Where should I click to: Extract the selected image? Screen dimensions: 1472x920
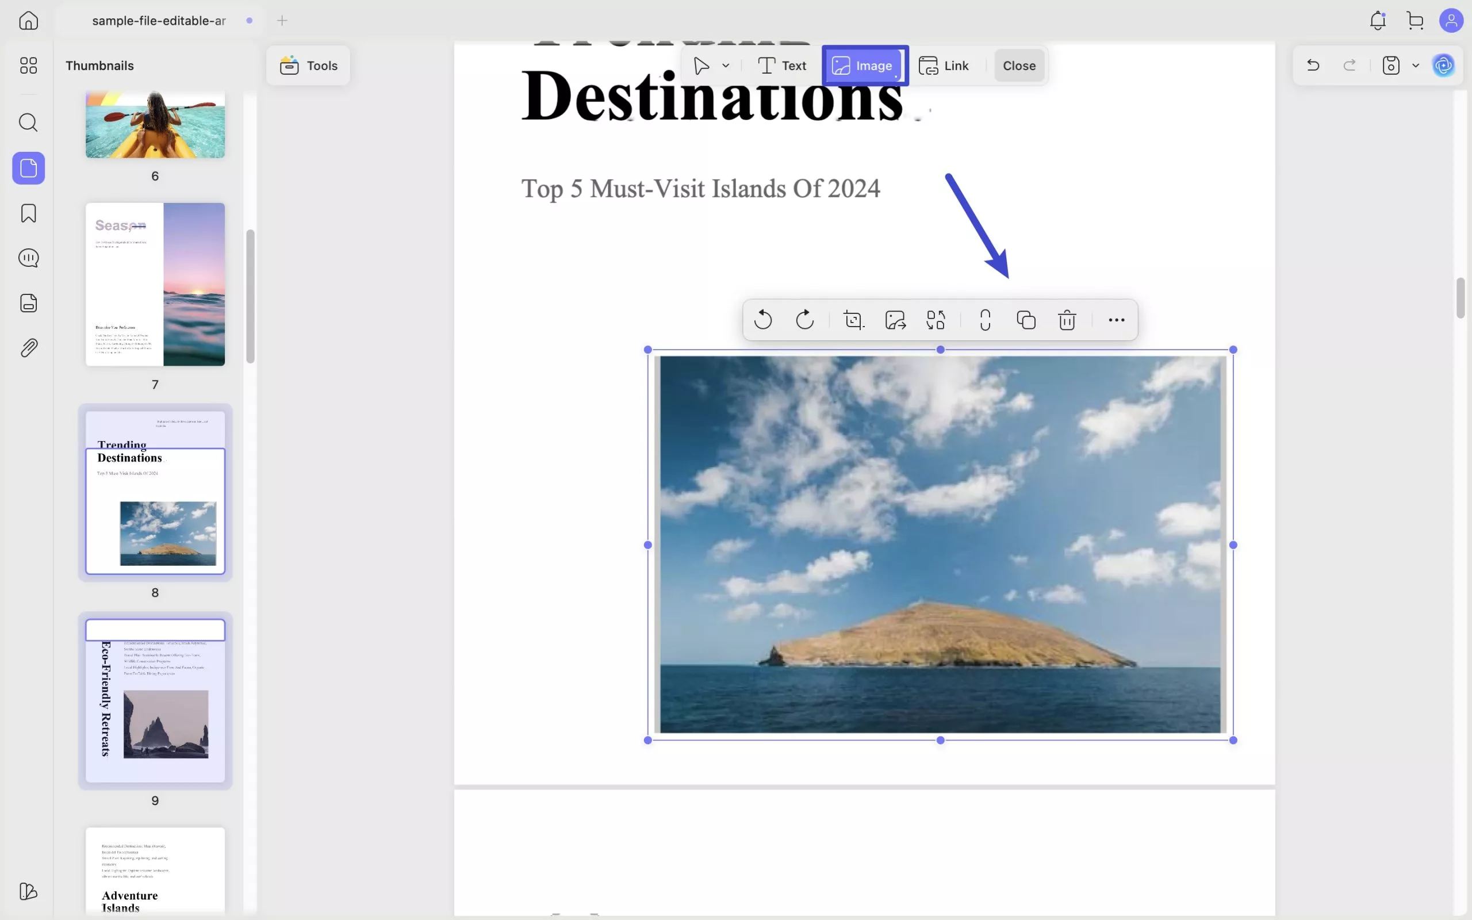[895, 320]
